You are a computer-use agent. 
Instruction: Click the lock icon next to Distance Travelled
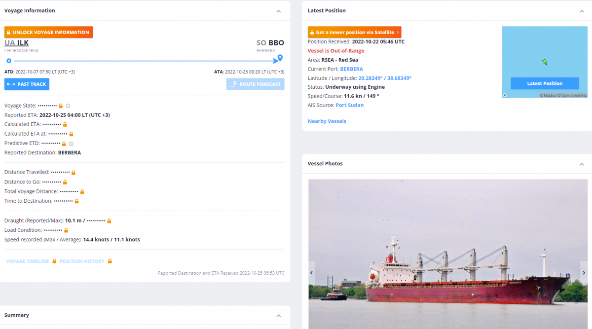[x=74, y=172]
